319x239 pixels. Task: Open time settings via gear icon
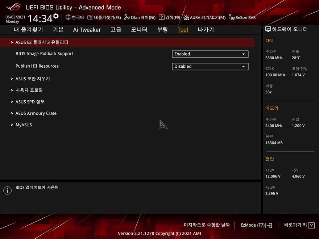pos(56,16)
